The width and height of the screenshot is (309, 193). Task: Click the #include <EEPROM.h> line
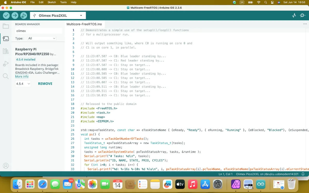tap(97, 121)
